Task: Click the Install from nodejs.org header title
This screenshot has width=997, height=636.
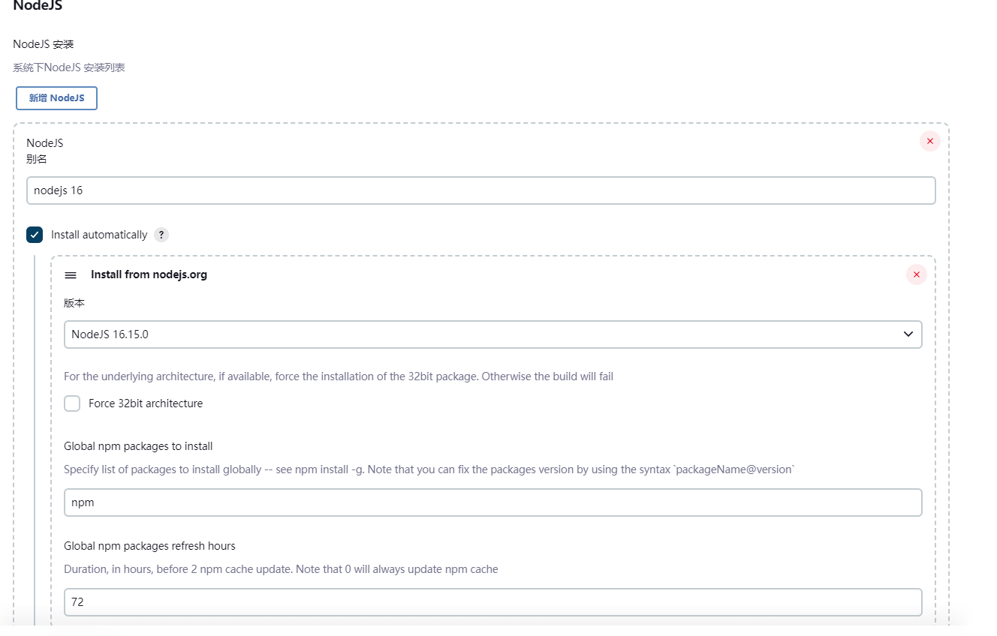Action: coord(149,274)
